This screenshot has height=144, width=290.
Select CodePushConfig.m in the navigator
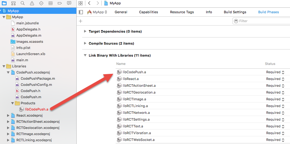[36, 85]
